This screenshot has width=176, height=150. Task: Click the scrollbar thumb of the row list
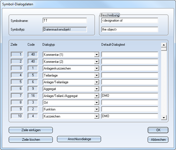[x=164, y=49]
